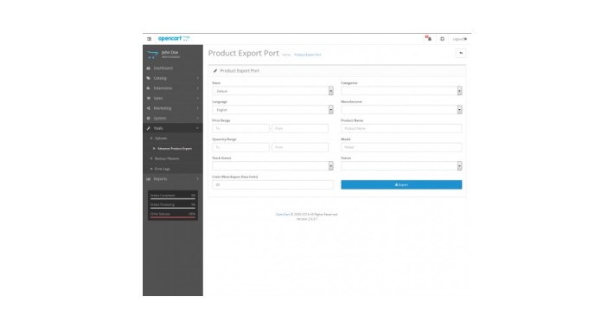
Task: Click the Home breadcrumb link
Action: (286, 55)
